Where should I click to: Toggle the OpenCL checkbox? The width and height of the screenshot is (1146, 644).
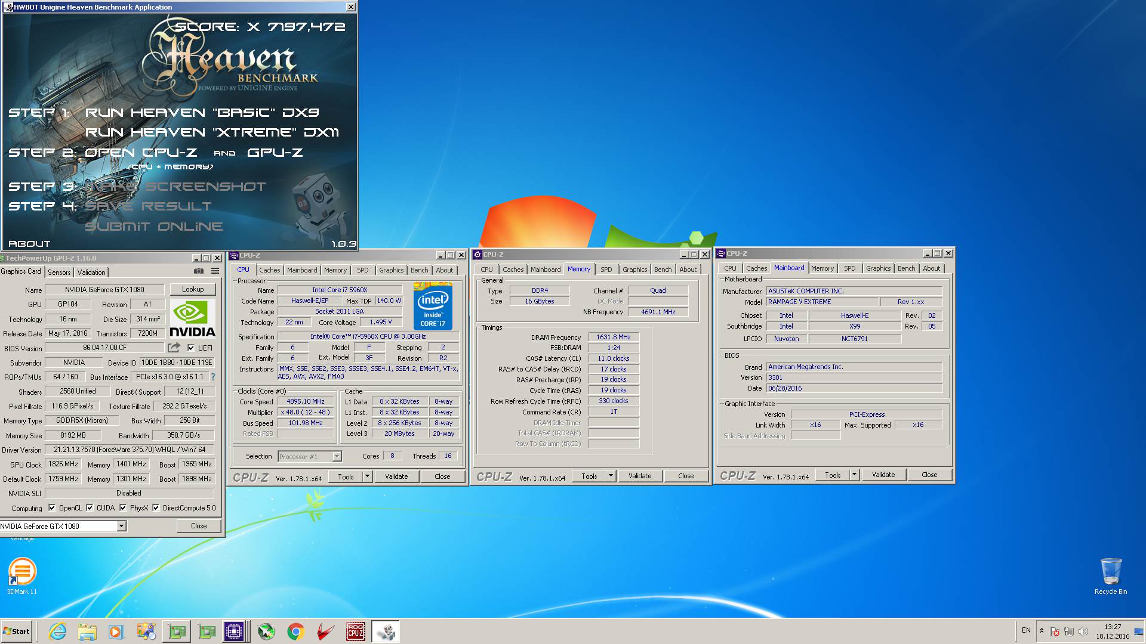pos(52,508)
